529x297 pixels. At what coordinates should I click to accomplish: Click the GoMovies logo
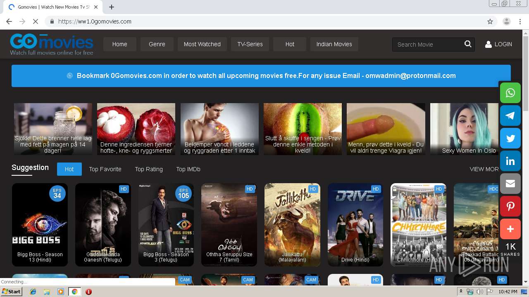click(x=52, y=44)
